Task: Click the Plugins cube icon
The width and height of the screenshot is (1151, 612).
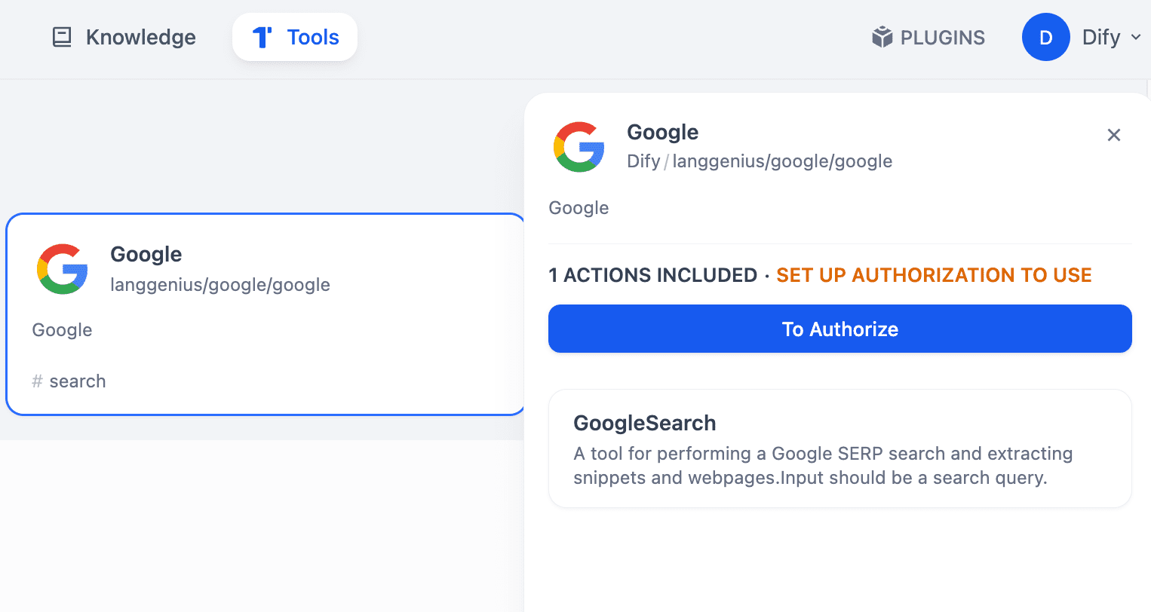Action: [882, 37]
